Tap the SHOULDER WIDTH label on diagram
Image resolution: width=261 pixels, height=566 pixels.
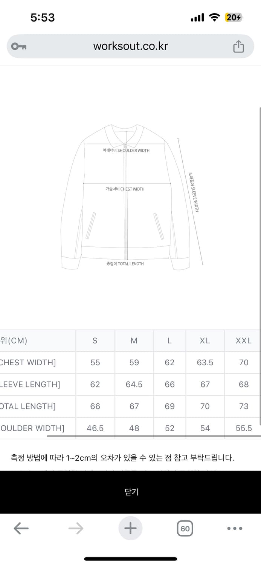click(126, 151)
